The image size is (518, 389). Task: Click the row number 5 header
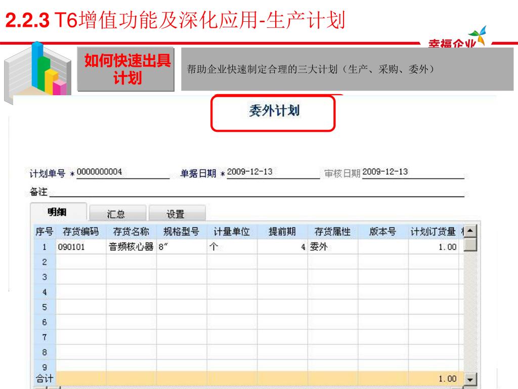coord(45,307)
